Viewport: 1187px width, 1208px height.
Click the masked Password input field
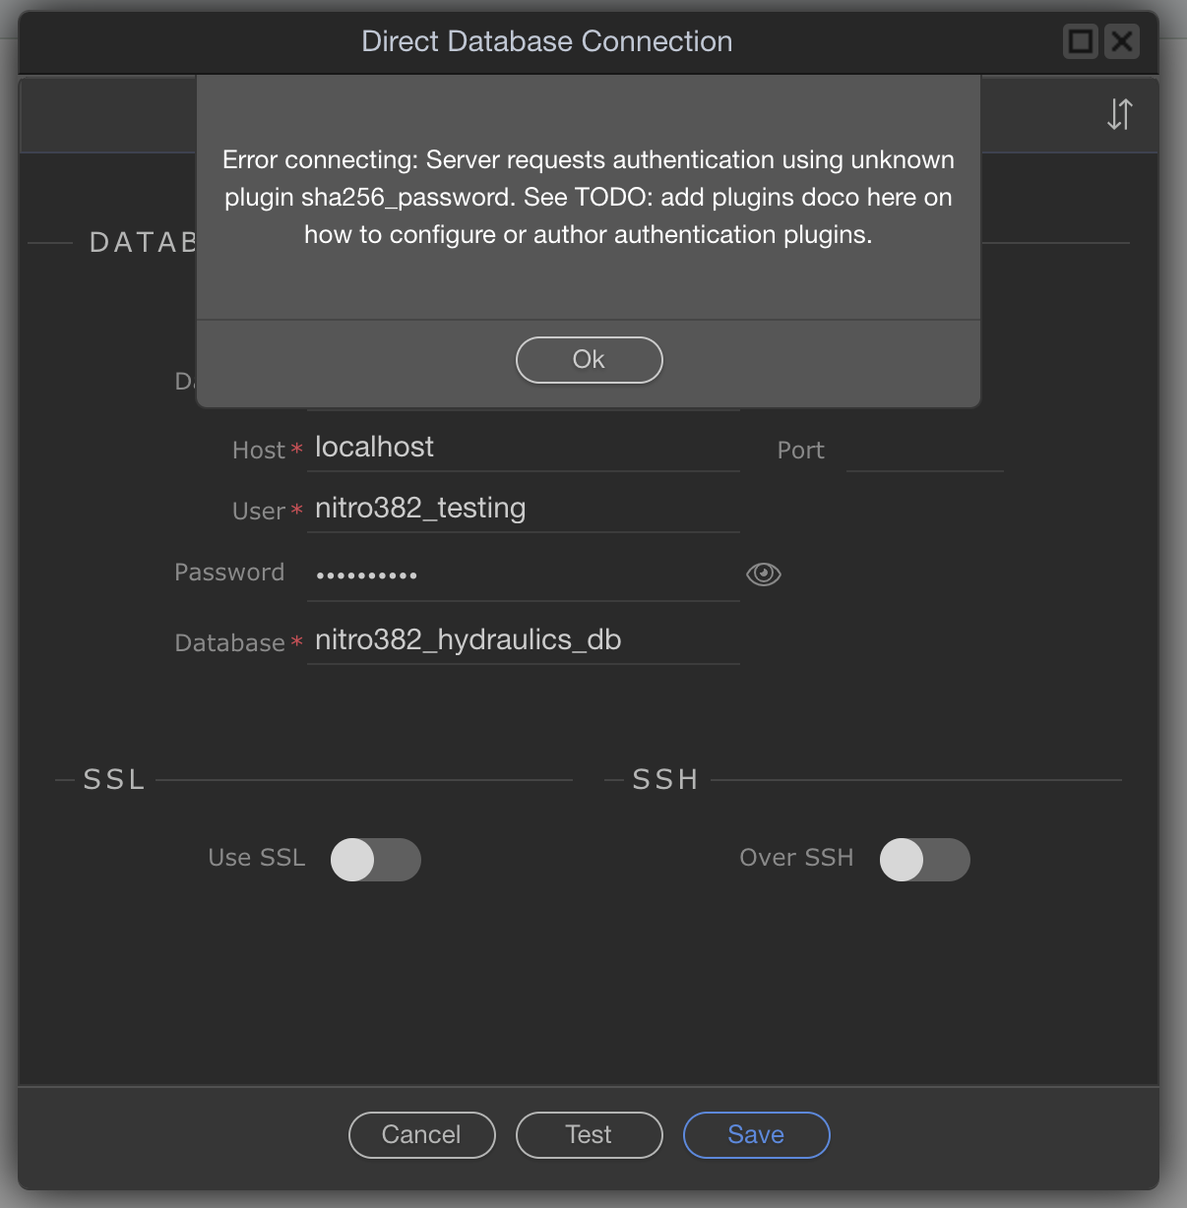click(522, 574)
